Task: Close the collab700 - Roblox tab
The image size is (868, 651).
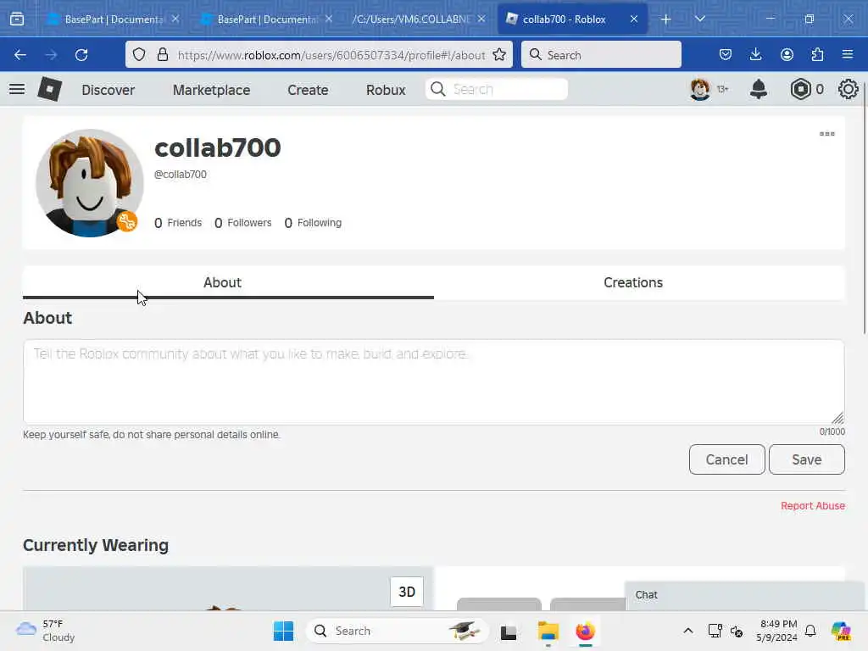Action: 634,19
